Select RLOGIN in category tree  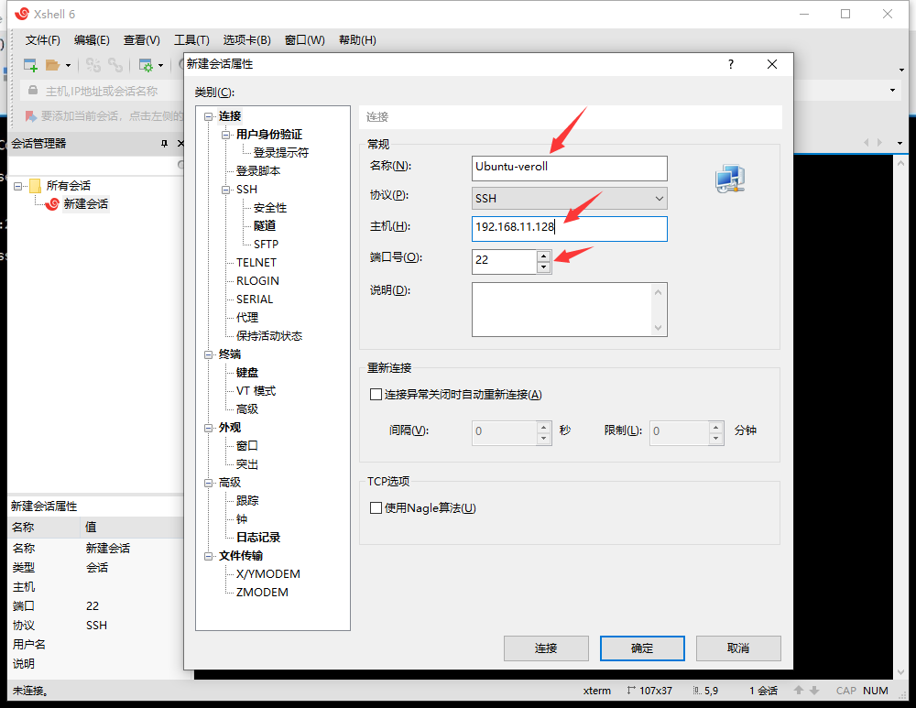point(257,281)
